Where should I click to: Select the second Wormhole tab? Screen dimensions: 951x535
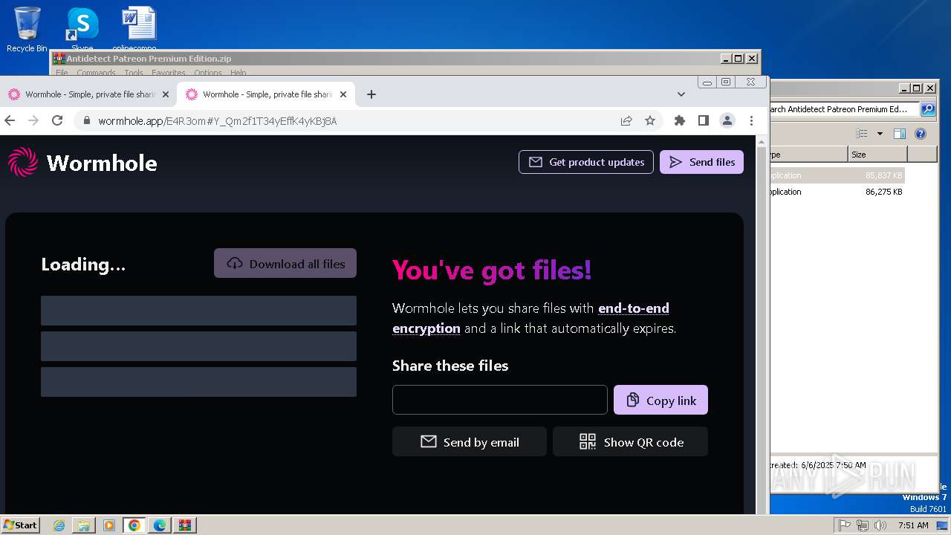(266, 94)
